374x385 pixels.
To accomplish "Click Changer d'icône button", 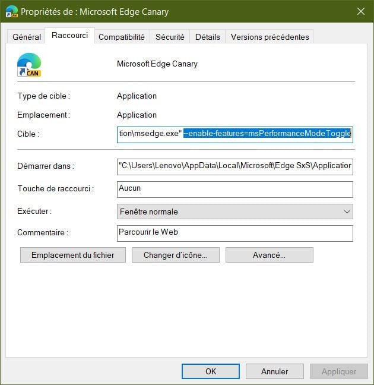I will pyautogui.click(x=176, y=255).
